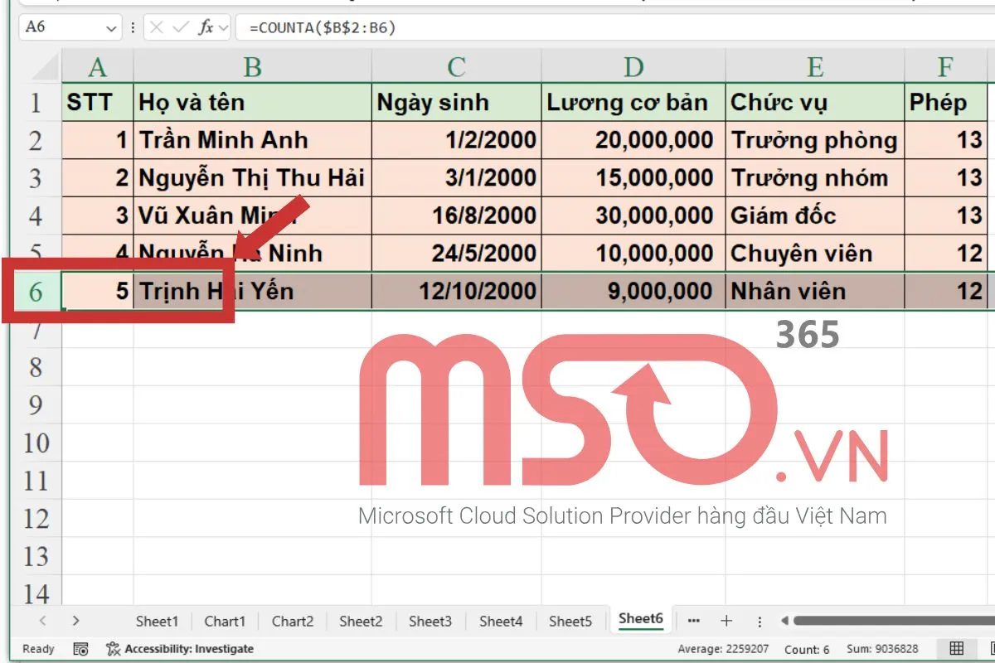Click the column D header
Screen dimensions: 995x663
634,67
